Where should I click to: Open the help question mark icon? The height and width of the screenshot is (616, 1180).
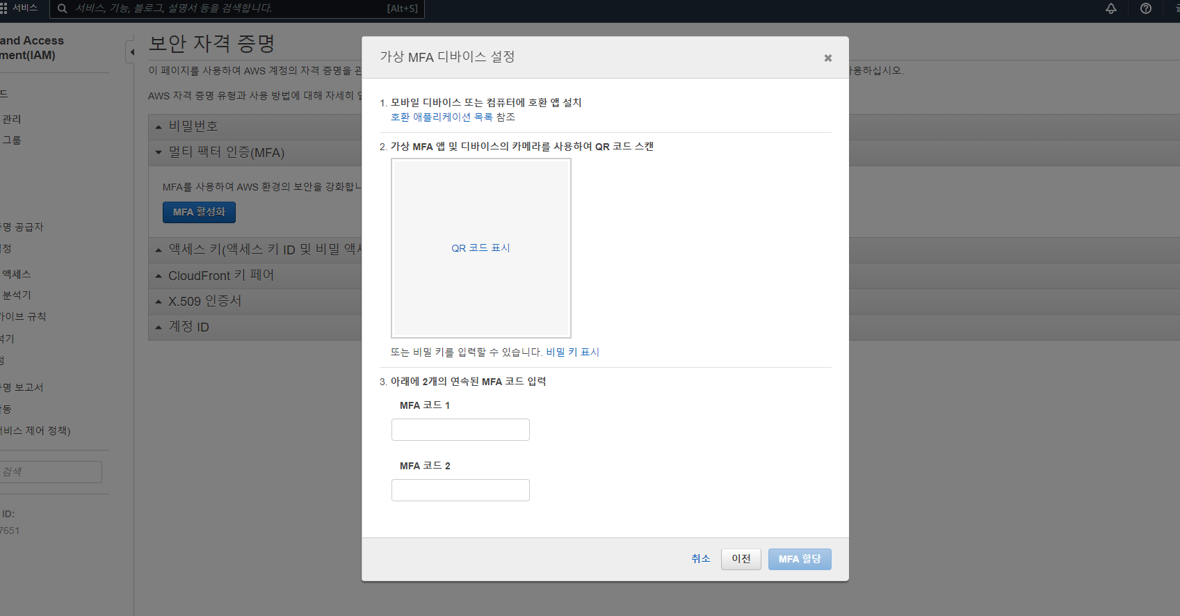click(x=1146, y=8)
